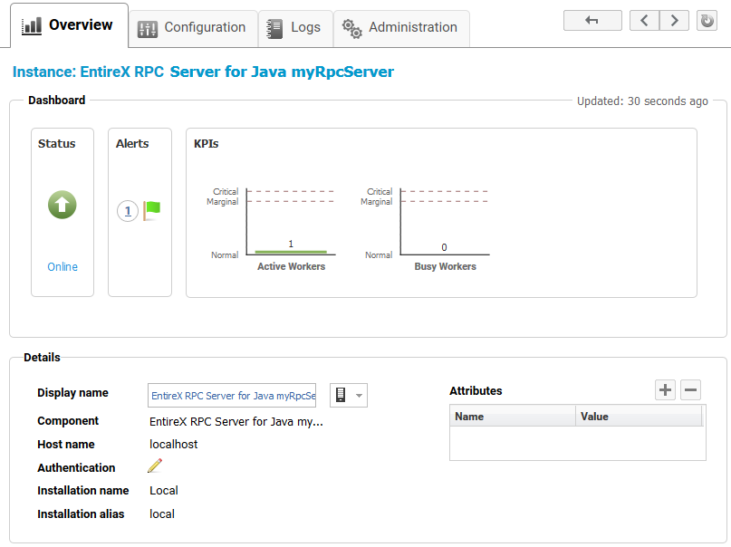Go to next view with right chevron
Viewport: 731px width, 547px height.
coord(674,21)
